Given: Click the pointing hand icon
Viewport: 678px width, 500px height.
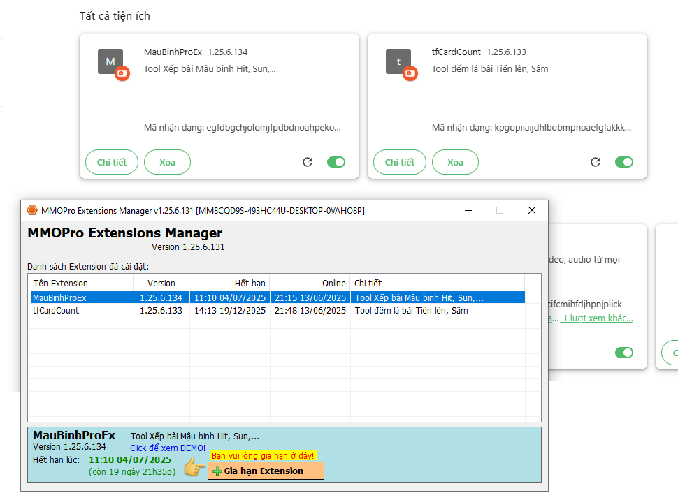Looking at the screenshot, I should point(194,467).
